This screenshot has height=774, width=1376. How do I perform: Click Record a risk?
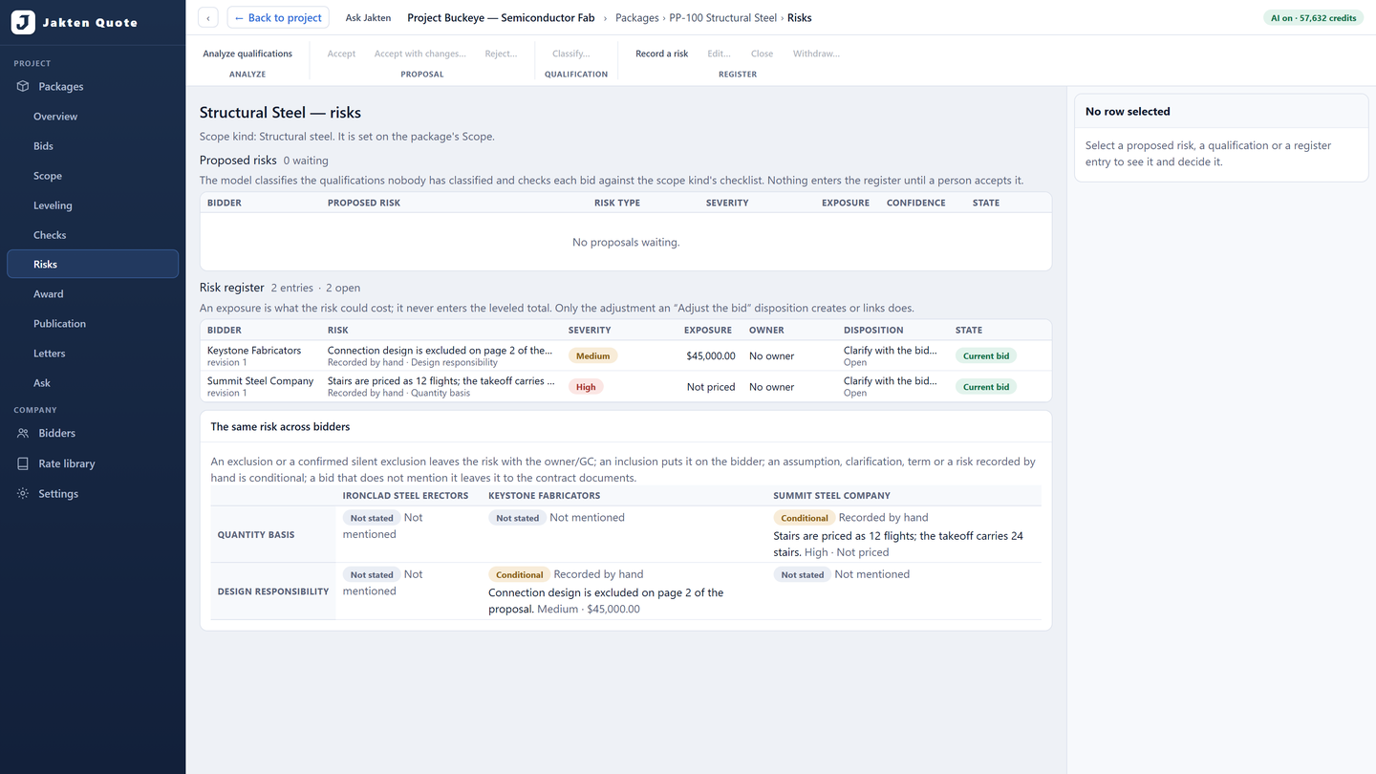[x=661, y=54]
